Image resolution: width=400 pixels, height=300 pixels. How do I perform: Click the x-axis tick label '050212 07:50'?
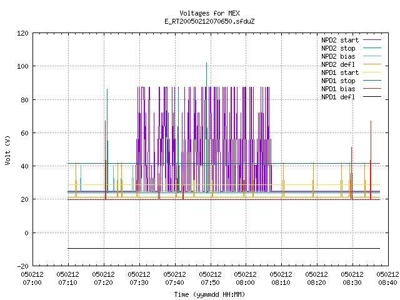coord(210,279)
